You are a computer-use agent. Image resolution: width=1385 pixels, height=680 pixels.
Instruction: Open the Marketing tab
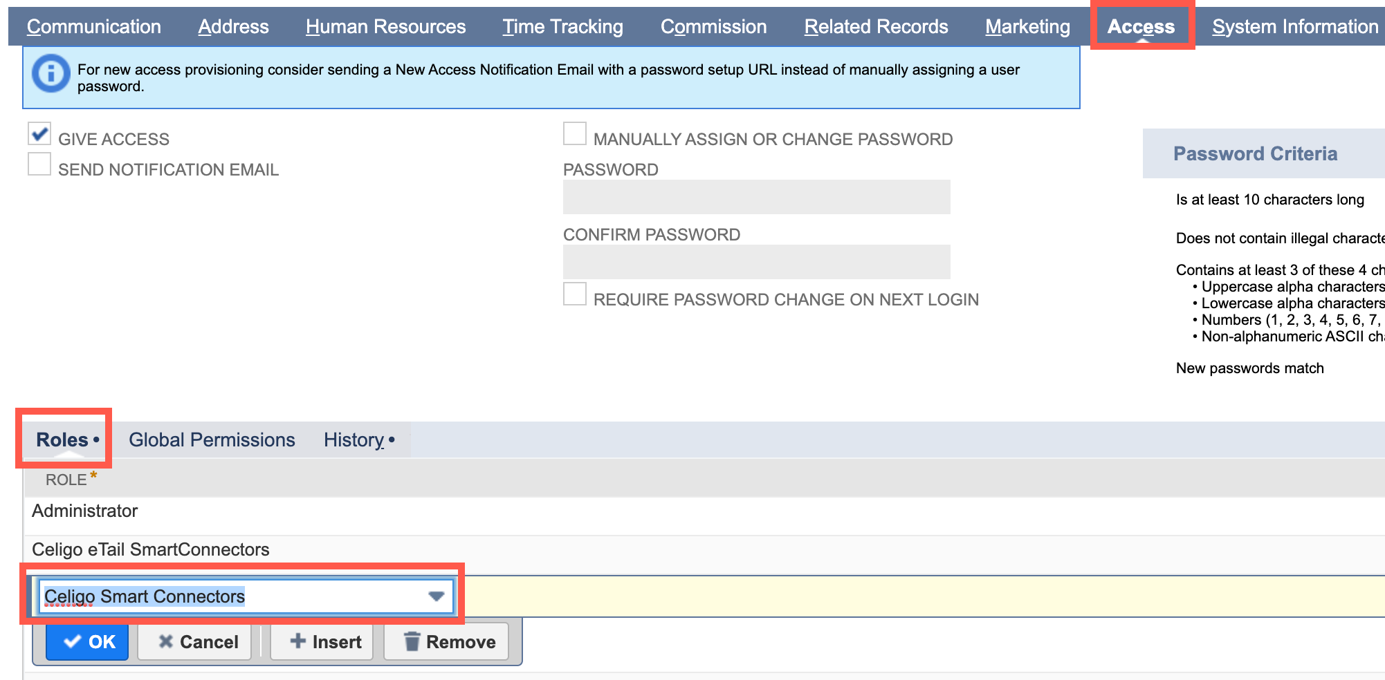[1027, 26]
